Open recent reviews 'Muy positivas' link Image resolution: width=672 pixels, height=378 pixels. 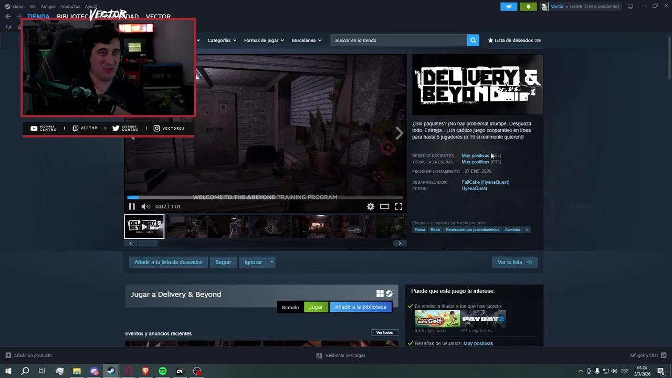[475, 156]
